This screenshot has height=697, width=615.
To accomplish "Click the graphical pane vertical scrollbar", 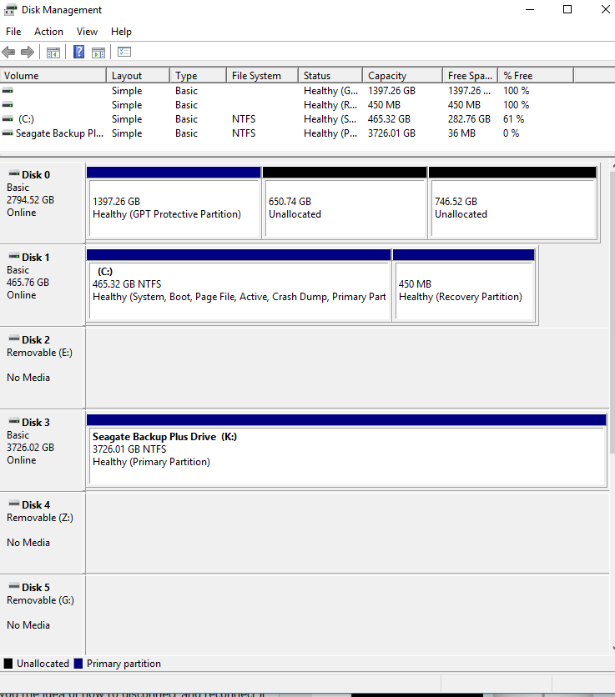I will (612, 311).
